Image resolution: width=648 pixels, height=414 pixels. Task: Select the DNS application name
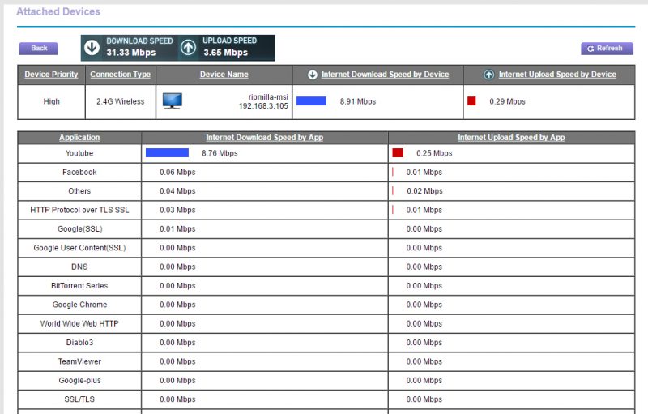click(x=79, y=267)
